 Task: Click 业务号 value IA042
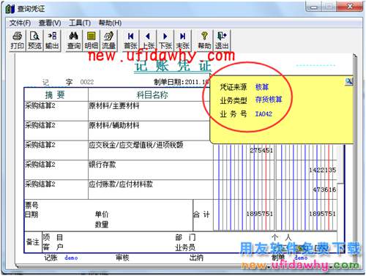[264, 114]
